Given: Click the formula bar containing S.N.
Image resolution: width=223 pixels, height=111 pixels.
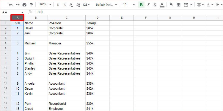Looking at the screenshot, I should tap(129, 12).
